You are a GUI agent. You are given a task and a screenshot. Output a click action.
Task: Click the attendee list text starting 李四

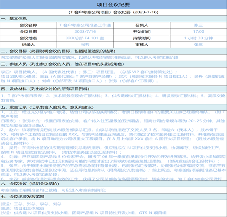tap(113, 76)
